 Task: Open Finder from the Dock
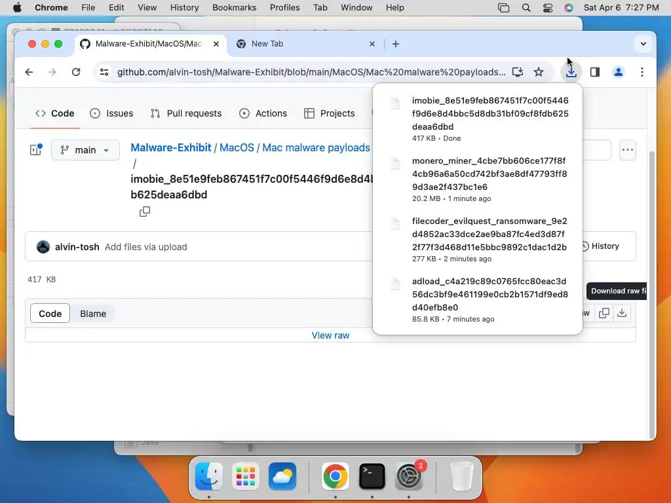pos(209,476)
